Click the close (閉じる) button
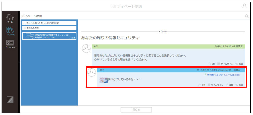The image size is (253, 115). click(x=136, y=110)
